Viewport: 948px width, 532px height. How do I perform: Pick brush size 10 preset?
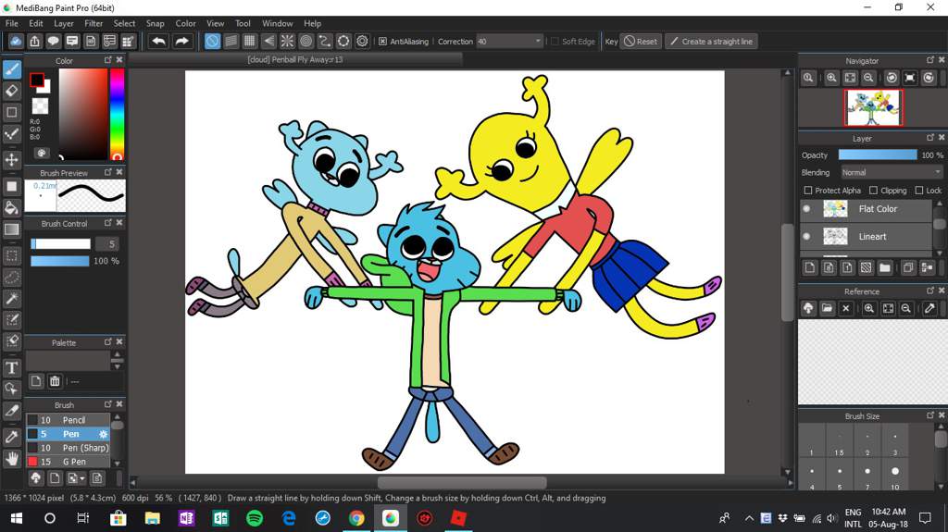[x=895, y=476]
